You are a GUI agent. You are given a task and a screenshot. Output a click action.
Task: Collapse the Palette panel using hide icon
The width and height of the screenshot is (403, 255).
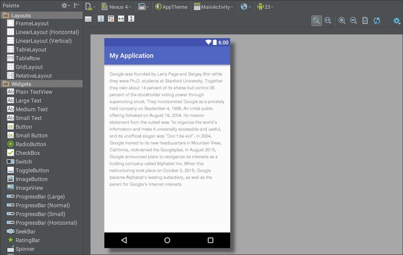(x=76, y=5)
